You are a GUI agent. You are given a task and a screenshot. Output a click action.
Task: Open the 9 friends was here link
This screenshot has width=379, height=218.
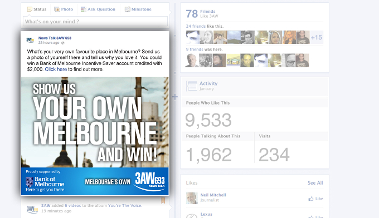pyautogui.click(x=195, y=49)
